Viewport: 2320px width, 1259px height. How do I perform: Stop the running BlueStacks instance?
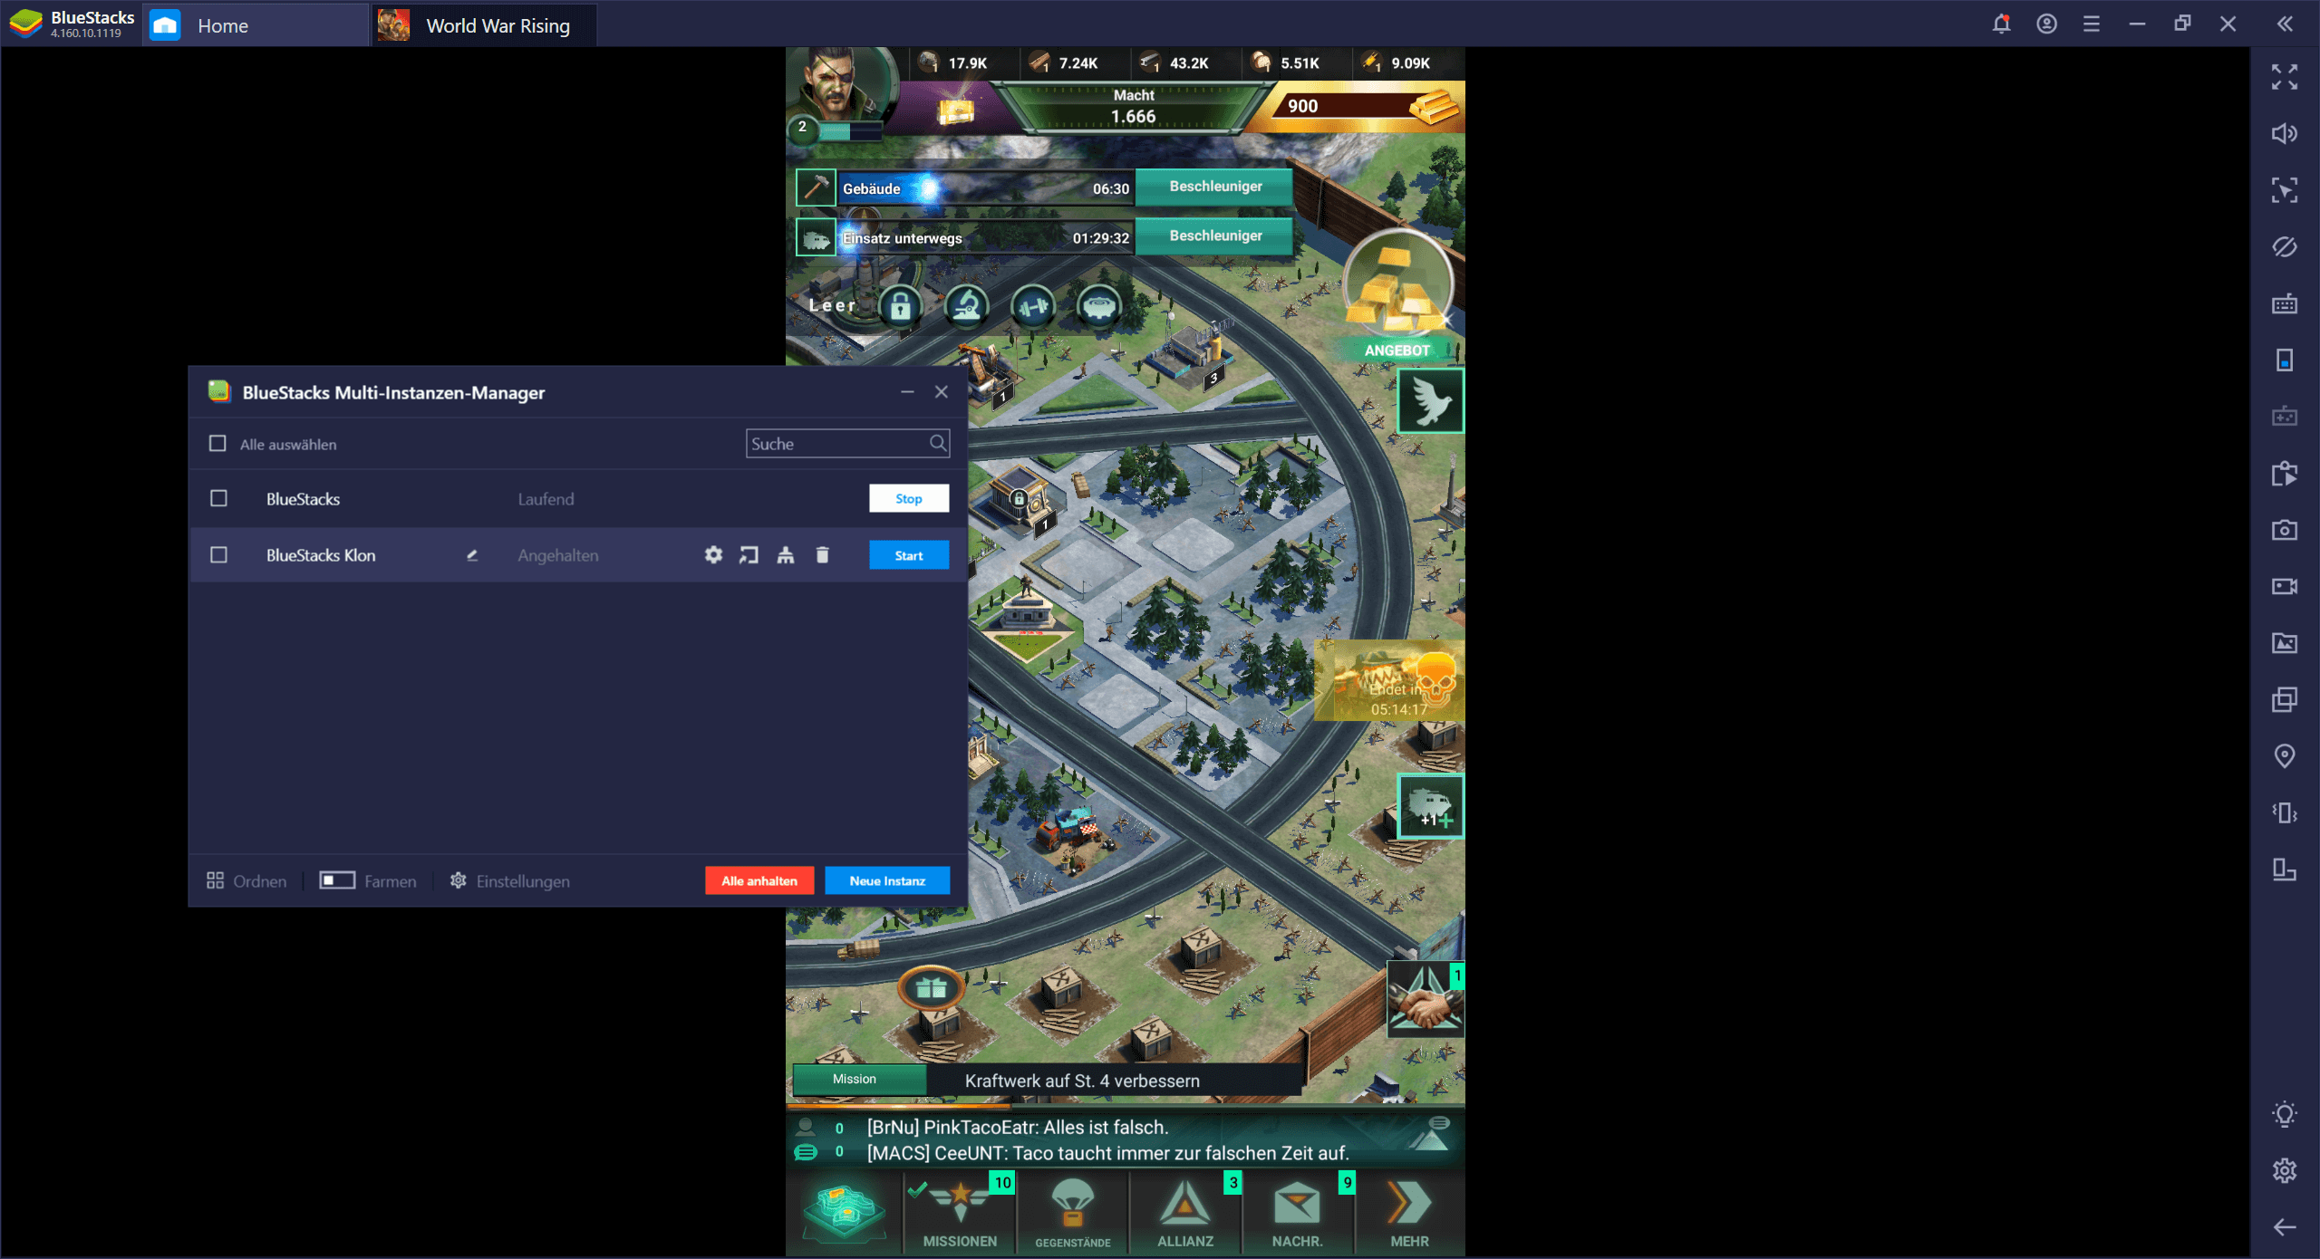click(909, 498)
